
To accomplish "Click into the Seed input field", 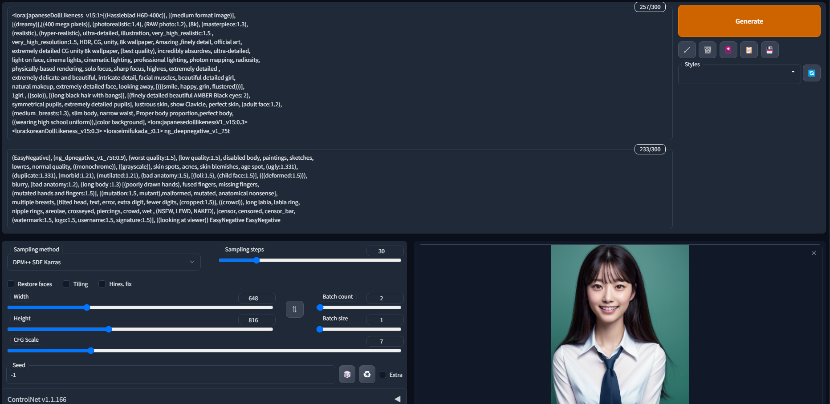I will coord(171,375).
